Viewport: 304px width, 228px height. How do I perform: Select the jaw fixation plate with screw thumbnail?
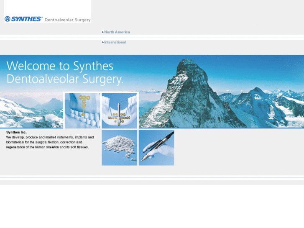click(119, 110)
